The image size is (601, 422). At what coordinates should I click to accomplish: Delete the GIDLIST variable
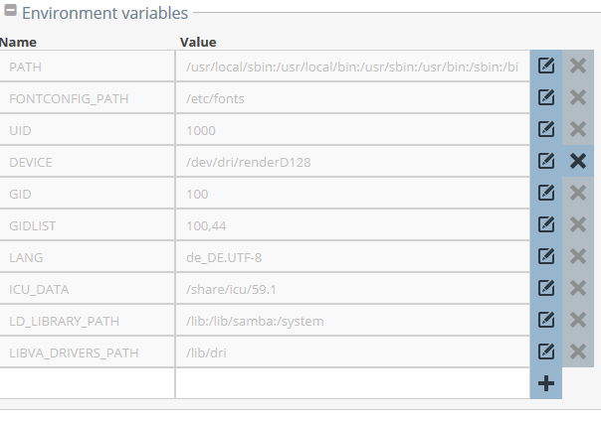[578, 224]
